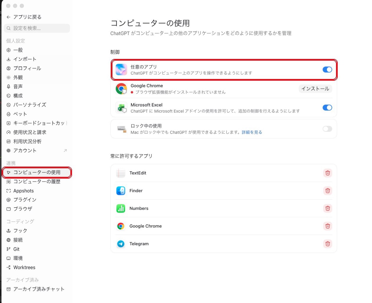The image size is (372, 303).
Task: Click the 任意のアプリ app icon
Action: point(121,70)
